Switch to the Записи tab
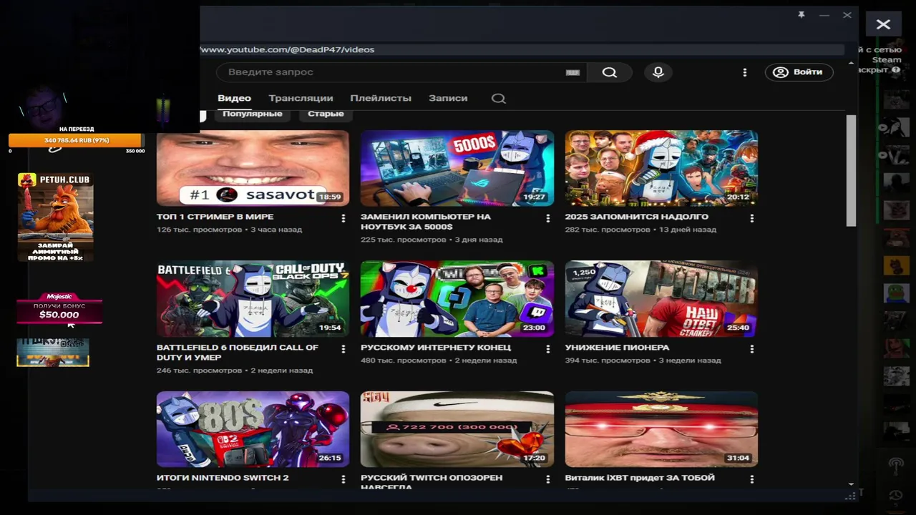Image resolution: width=916 pixels, height=515 pixels. click(448, 98)
